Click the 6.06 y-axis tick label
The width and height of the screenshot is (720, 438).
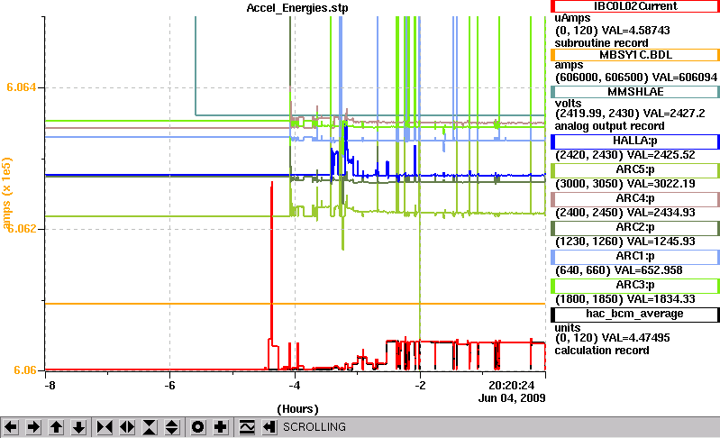pyautogui.click(x=25, y=370)
